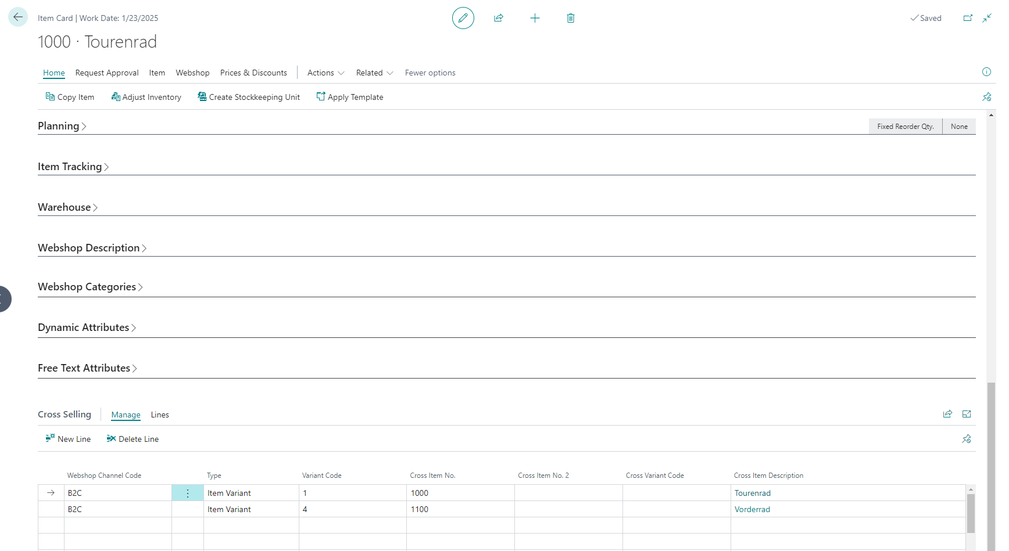Click Fewer options
Screen dimensions: 1009x551
click(x=430, y=73)
